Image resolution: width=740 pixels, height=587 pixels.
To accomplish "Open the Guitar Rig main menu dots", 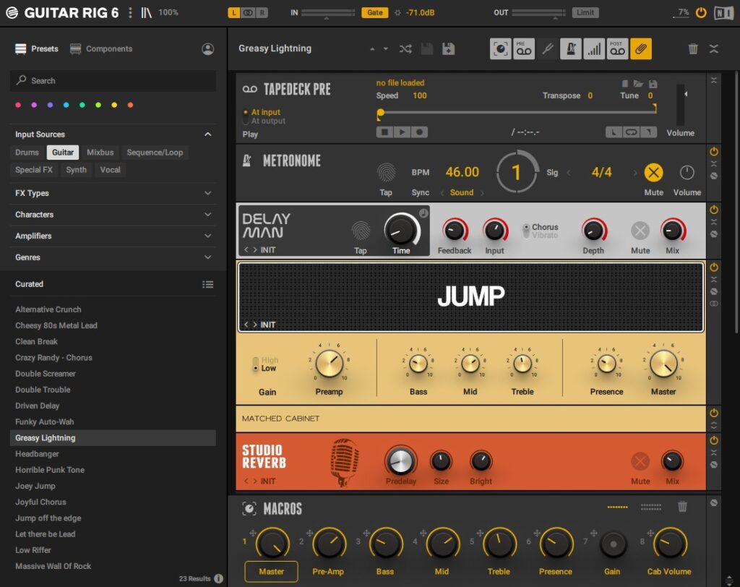I will [130, 13].
